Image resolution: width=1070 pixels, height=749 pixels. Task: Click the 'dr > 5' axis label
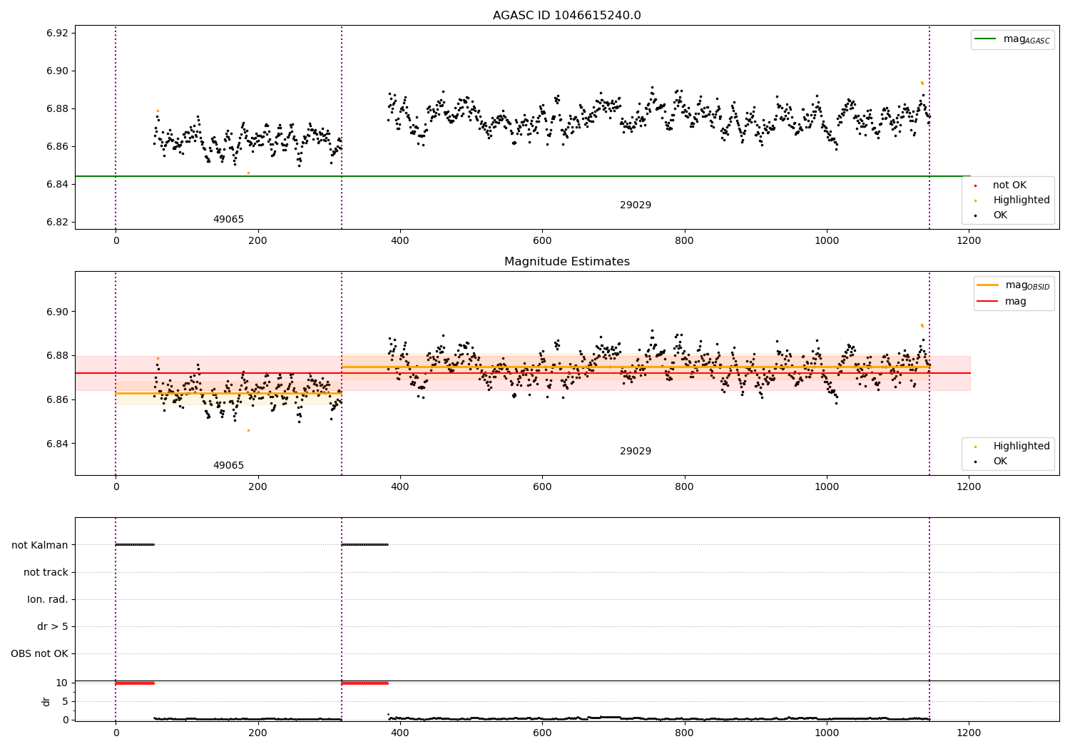click(x=53, y=626)
